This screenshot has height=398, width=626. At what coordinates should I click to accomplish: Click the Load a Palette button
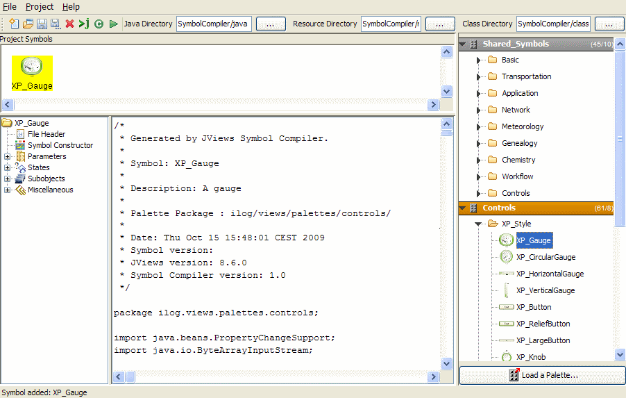[x=542, y=375]
